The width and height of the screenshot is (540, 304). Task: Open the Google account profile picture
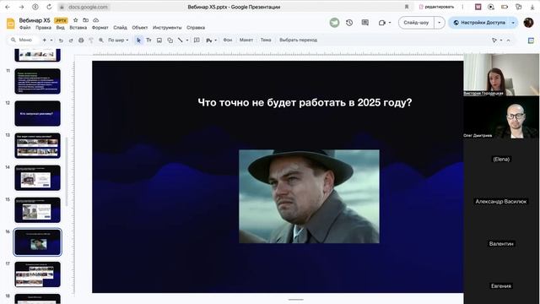pyautogui.click(x=529, y=23)
